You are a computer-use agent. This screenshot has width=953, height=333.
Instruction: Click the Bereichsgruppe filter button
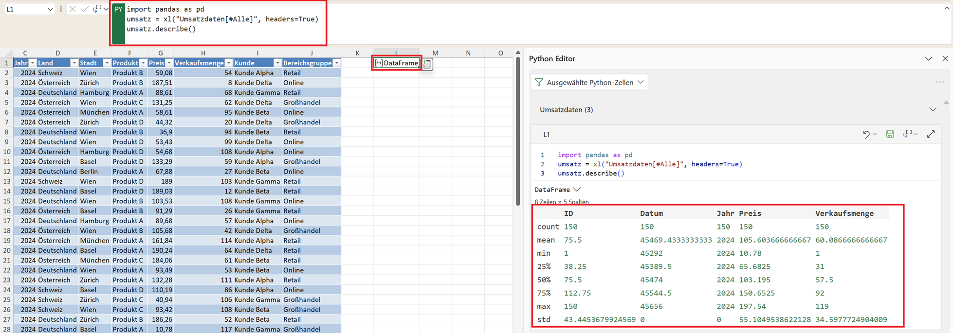tap(336, 63)
